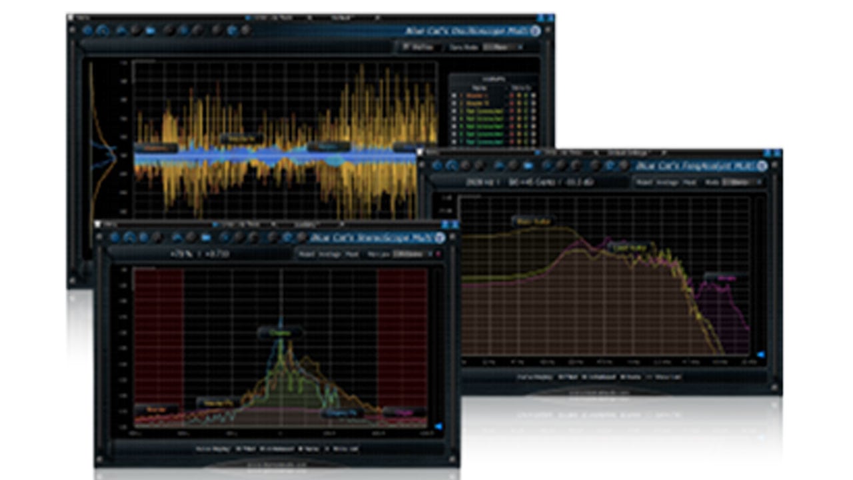
Task: Click blue arrow beside StereoScope graph
Action: tap(438, 426)
